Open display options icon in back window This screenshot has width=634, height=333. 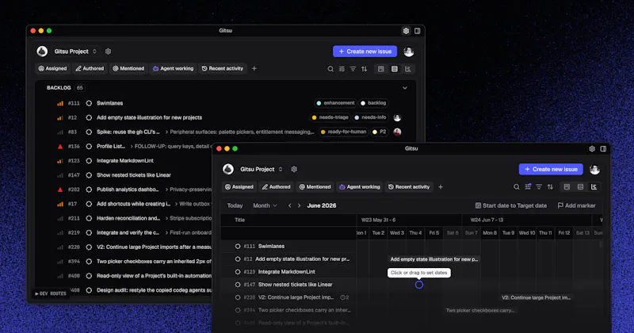(342, 69)
